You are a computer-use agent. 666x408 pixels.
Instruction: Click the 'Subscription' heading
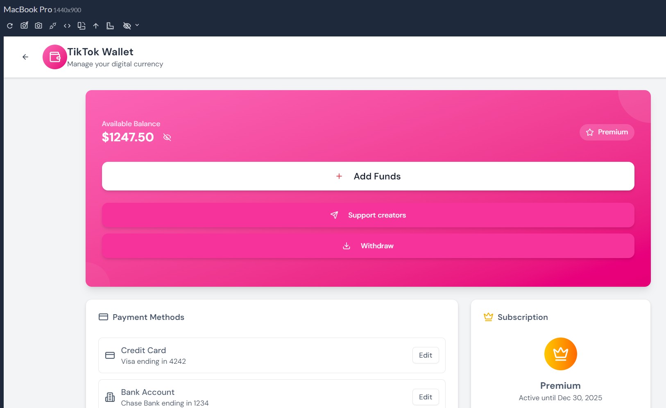click(523, 317)
